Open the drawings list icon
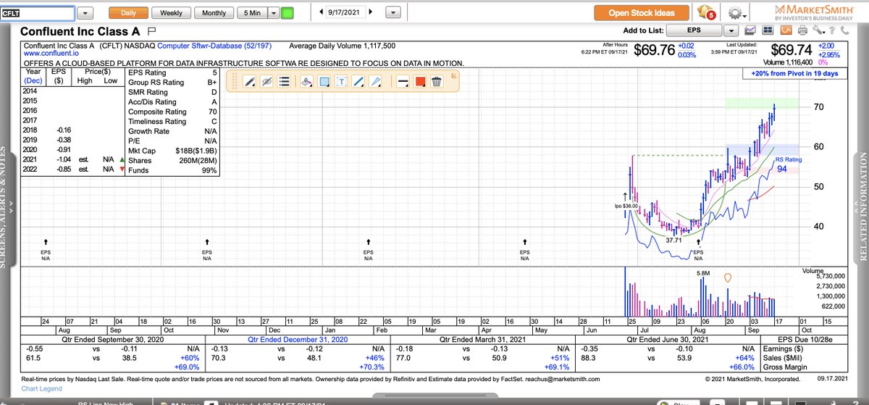The image size is (869, 405). pyautogui.click(x=285, y=82)
